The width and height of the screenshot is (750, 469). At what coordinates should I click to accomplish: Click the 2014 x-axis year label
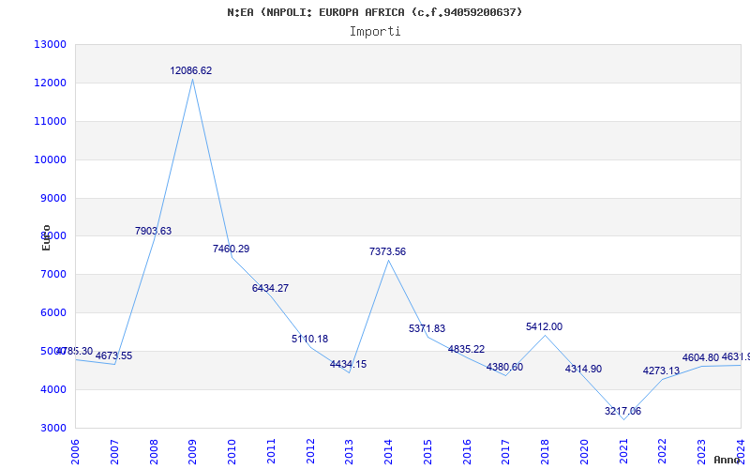tap(388, 451)
